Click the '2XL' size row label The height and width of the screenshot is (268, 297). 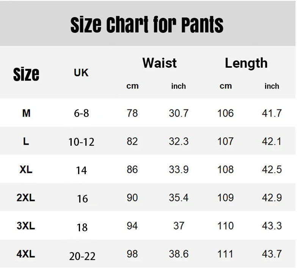[26, 198]
